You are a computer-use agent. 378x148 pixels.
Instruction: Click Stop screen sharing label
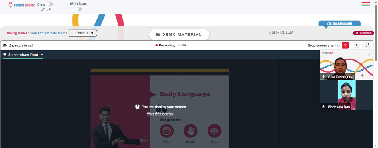(324, 45)
